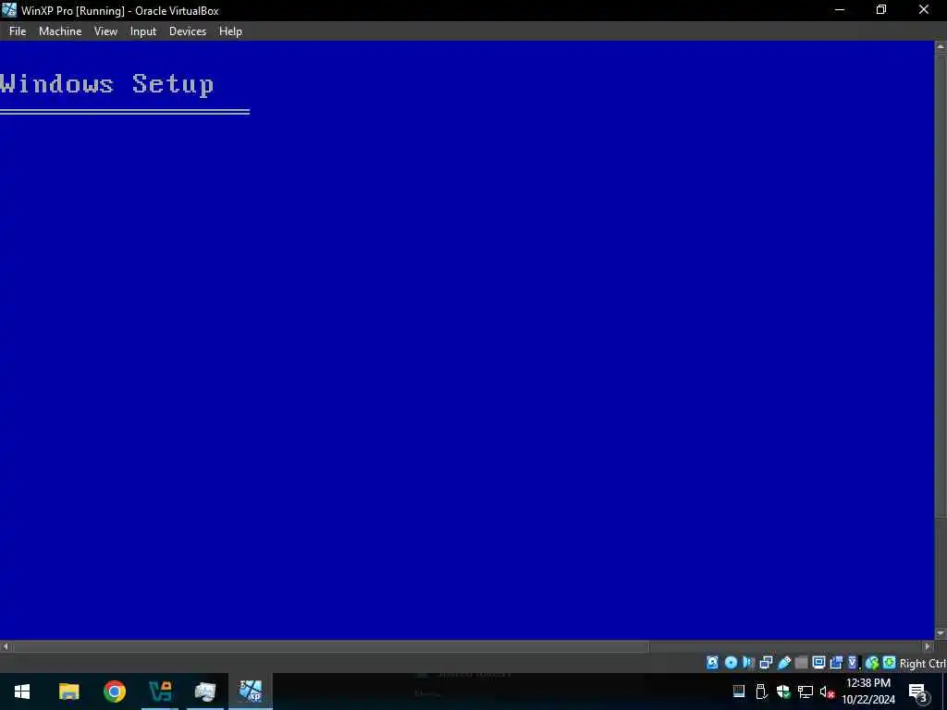This screenshot has width=947, height=710.
Task: Click the hard disk activity status icon
Action: (x=713, y=663)
